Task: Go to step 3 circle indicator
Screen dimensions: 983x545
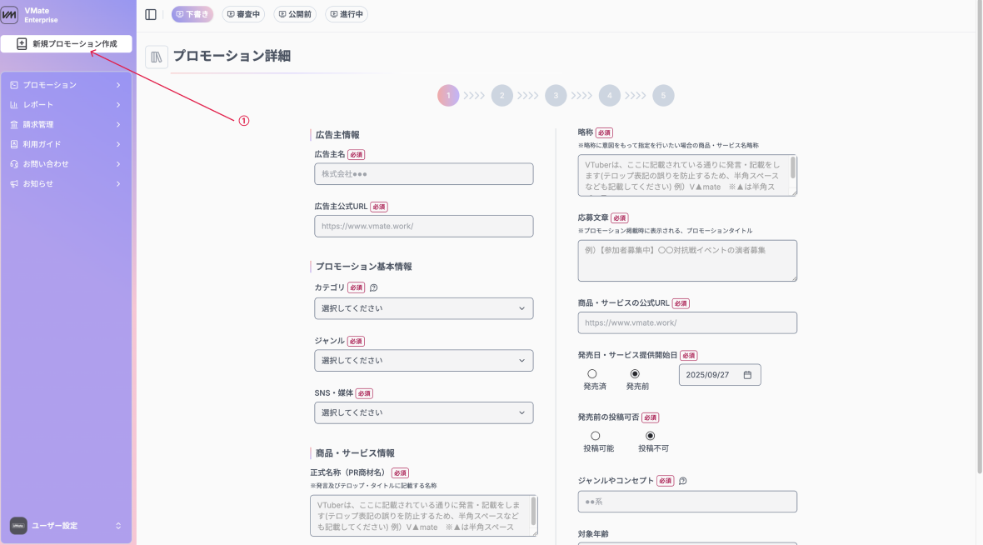Action: [556, 96]
